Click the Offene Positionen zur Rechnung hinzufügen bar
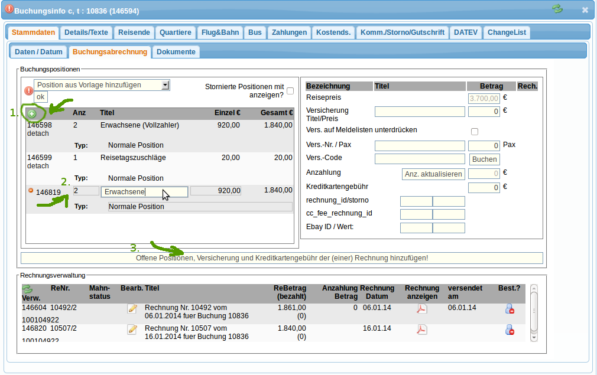The width and height of the screenshot is (597, 375). pos(281,258)
